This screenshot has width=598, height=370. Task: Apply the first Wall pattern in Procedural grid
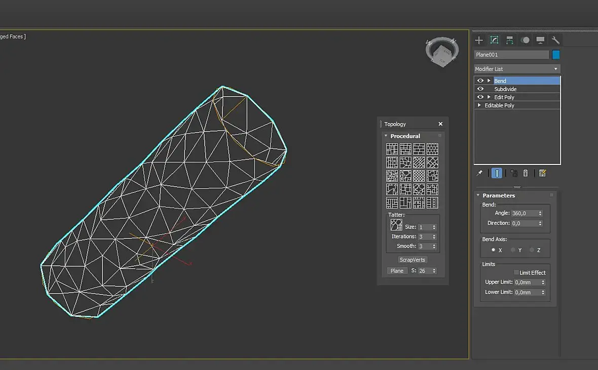click(392, 149)
